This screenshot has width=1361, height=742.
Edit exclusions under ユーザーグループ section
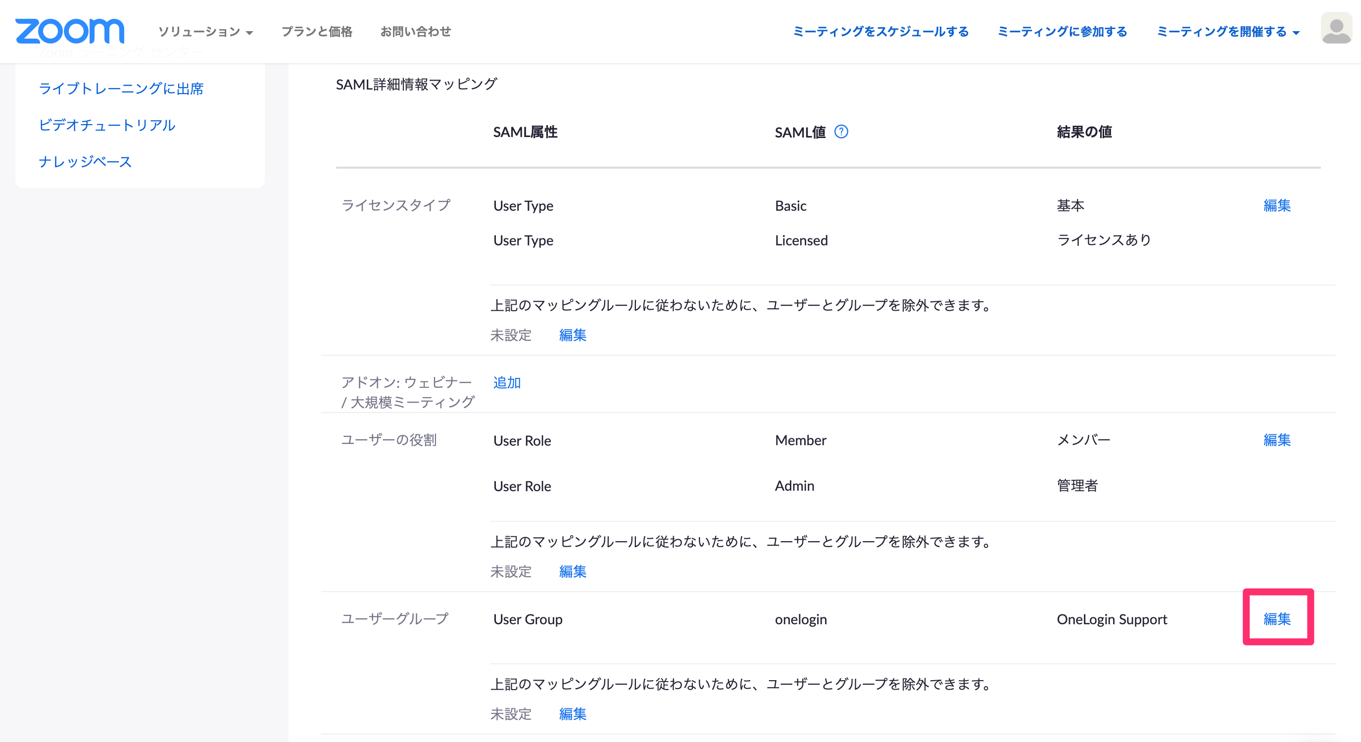(573, 714)
